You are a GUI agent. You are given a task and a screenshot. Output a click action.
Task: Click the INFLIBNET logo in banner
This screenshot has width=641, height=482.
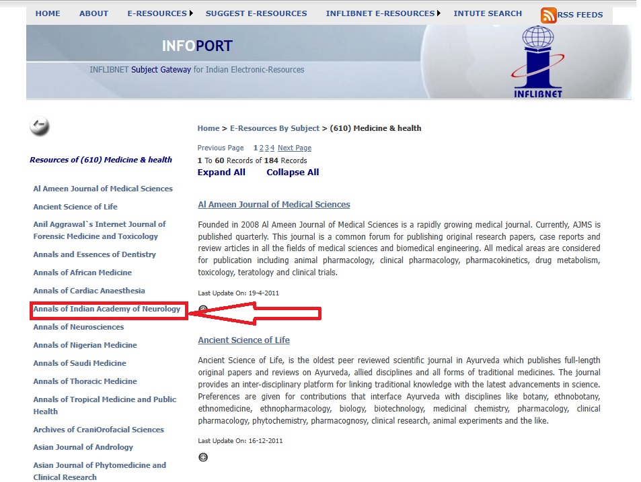click(x=537, y=62)
